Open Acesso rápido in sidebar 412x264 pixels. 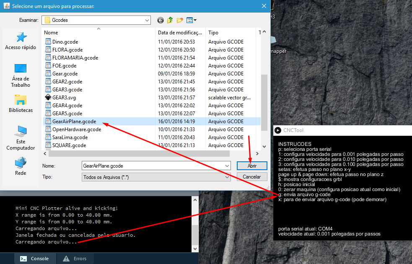tap(21, 41)
